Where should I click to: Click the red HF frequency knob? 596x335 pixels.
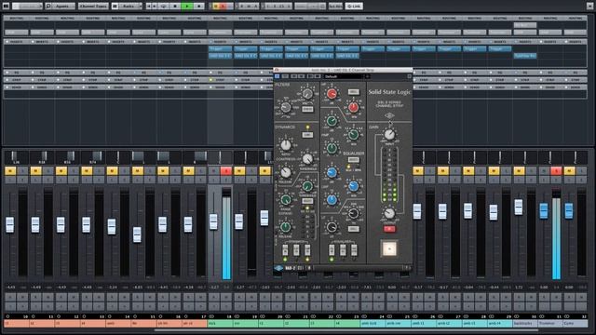pyautogui.click(x=353, y=108)
